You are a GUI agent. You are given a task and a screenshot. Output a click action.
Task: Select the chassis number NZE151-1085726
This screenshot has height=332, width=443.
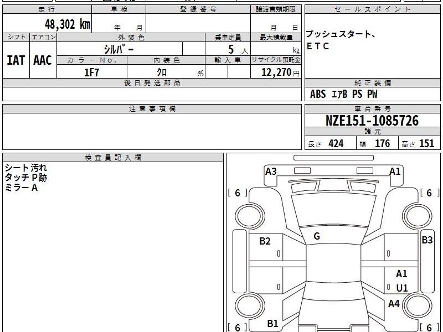coord(372,121)
